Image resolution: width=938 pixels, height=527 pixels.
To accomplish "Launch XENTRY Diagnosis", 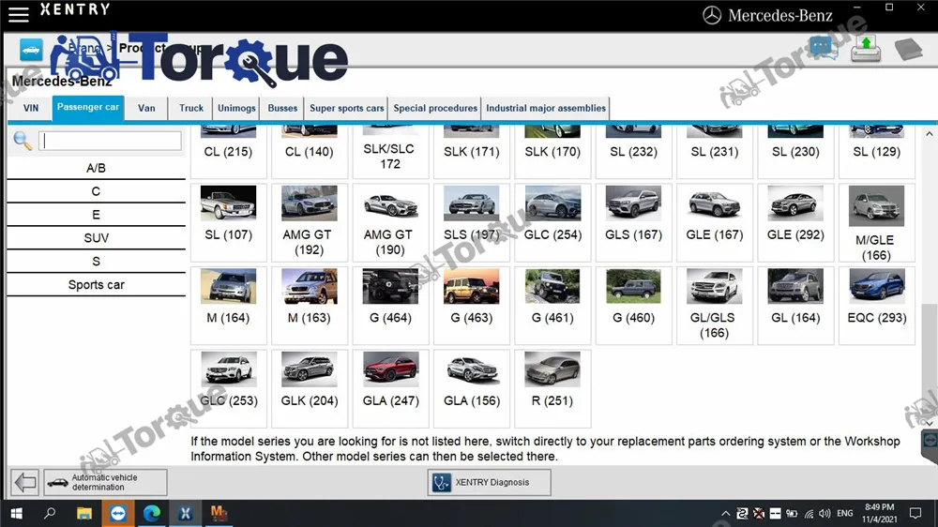I will (x=490, y=482).
